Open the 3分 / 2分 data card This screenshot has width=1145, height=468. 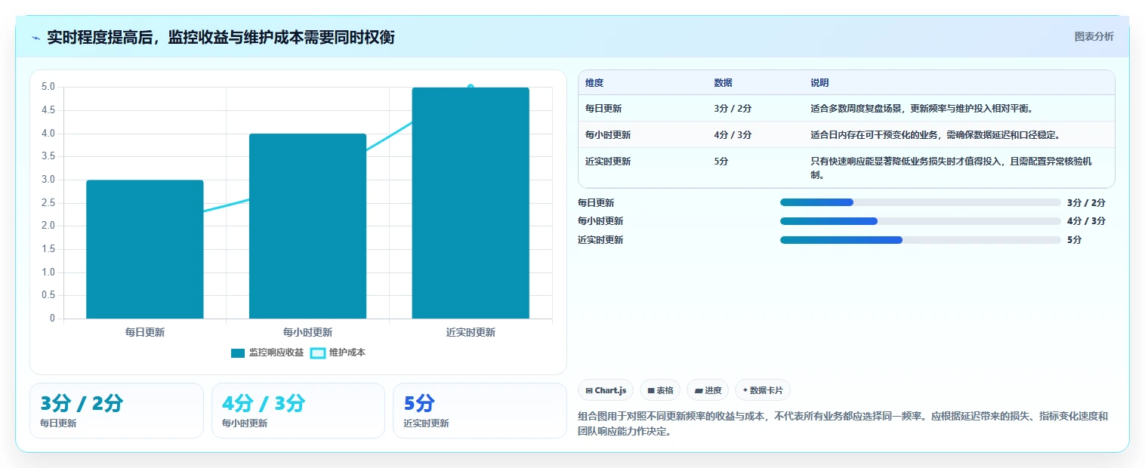pos(116,411)
